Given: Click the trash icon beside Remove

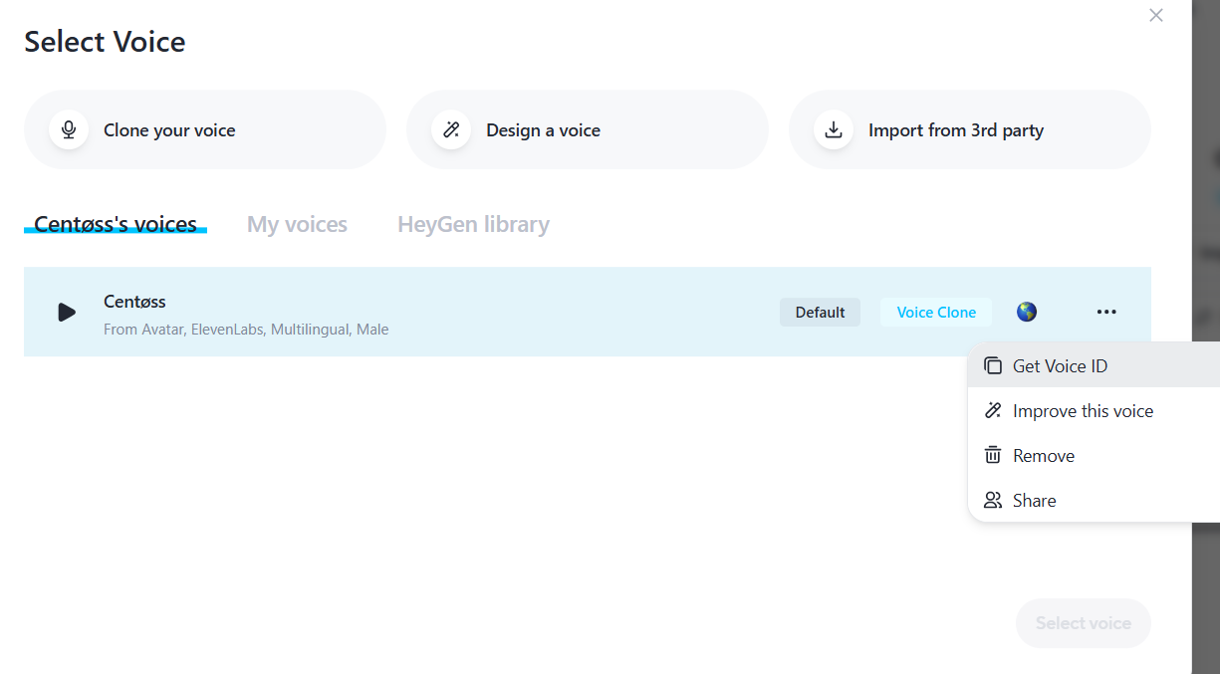Looking at the screenshot, I should pos(993,456).
